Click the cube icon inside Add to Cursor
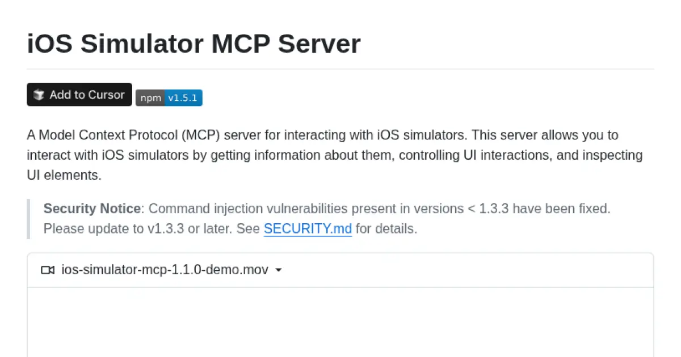681x357 pixels. coord(39,94)
